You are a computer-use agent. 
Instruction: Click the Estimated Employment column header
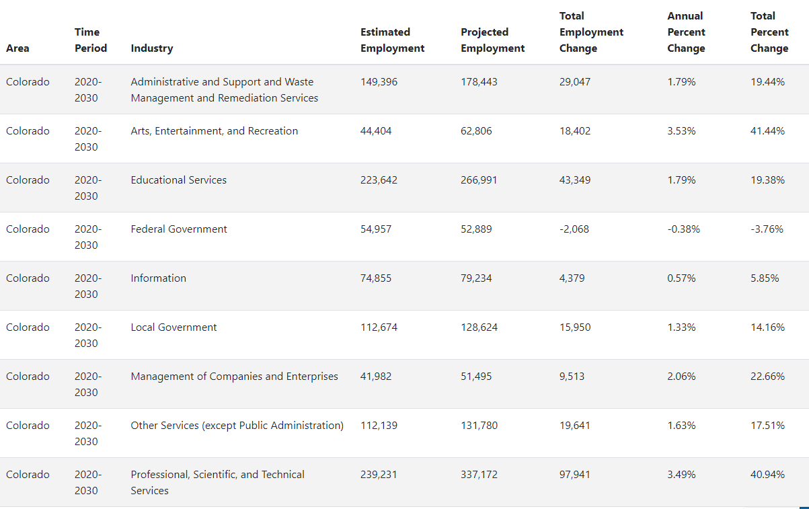click(393, 40)
